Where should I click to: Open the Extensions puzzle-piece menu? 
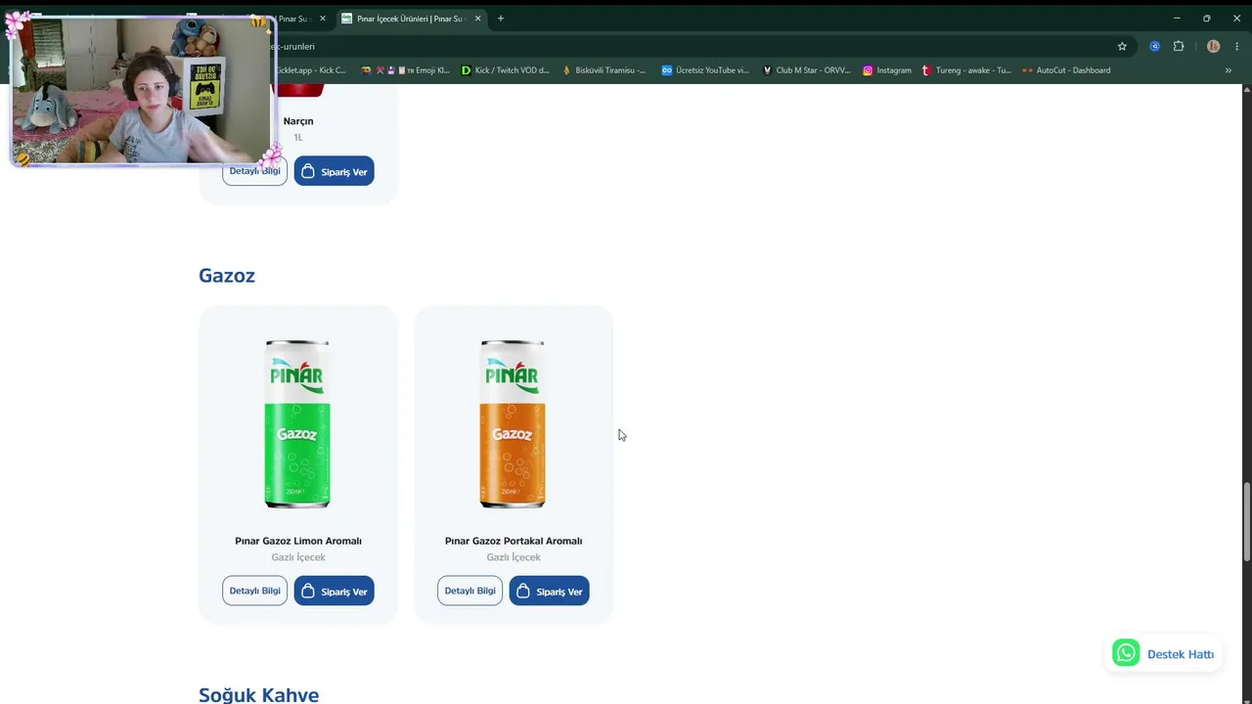click(x=1179, y=46)
